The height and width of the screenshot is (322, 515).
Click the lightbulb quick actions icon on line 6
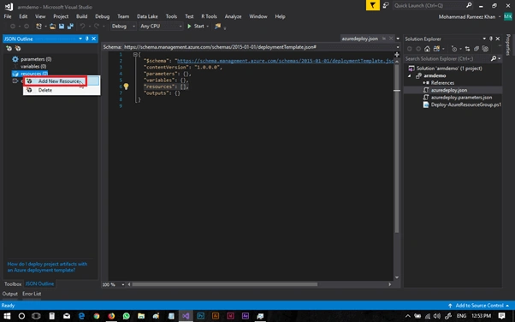tap(126, 86)
